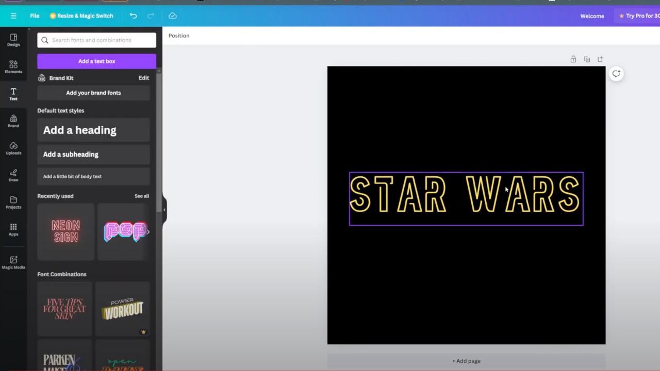Open the Projects sidebar tab
660x371 pixels.
[x=13, y=203]
